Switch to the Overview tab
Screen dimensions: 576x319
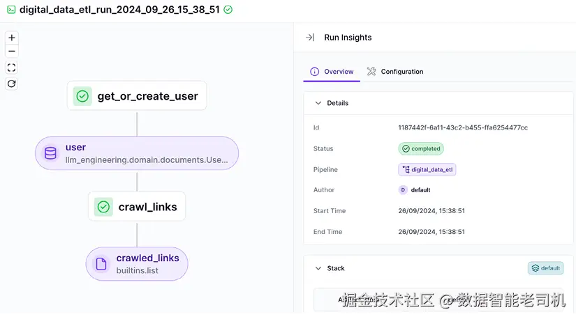click(332, 72)
